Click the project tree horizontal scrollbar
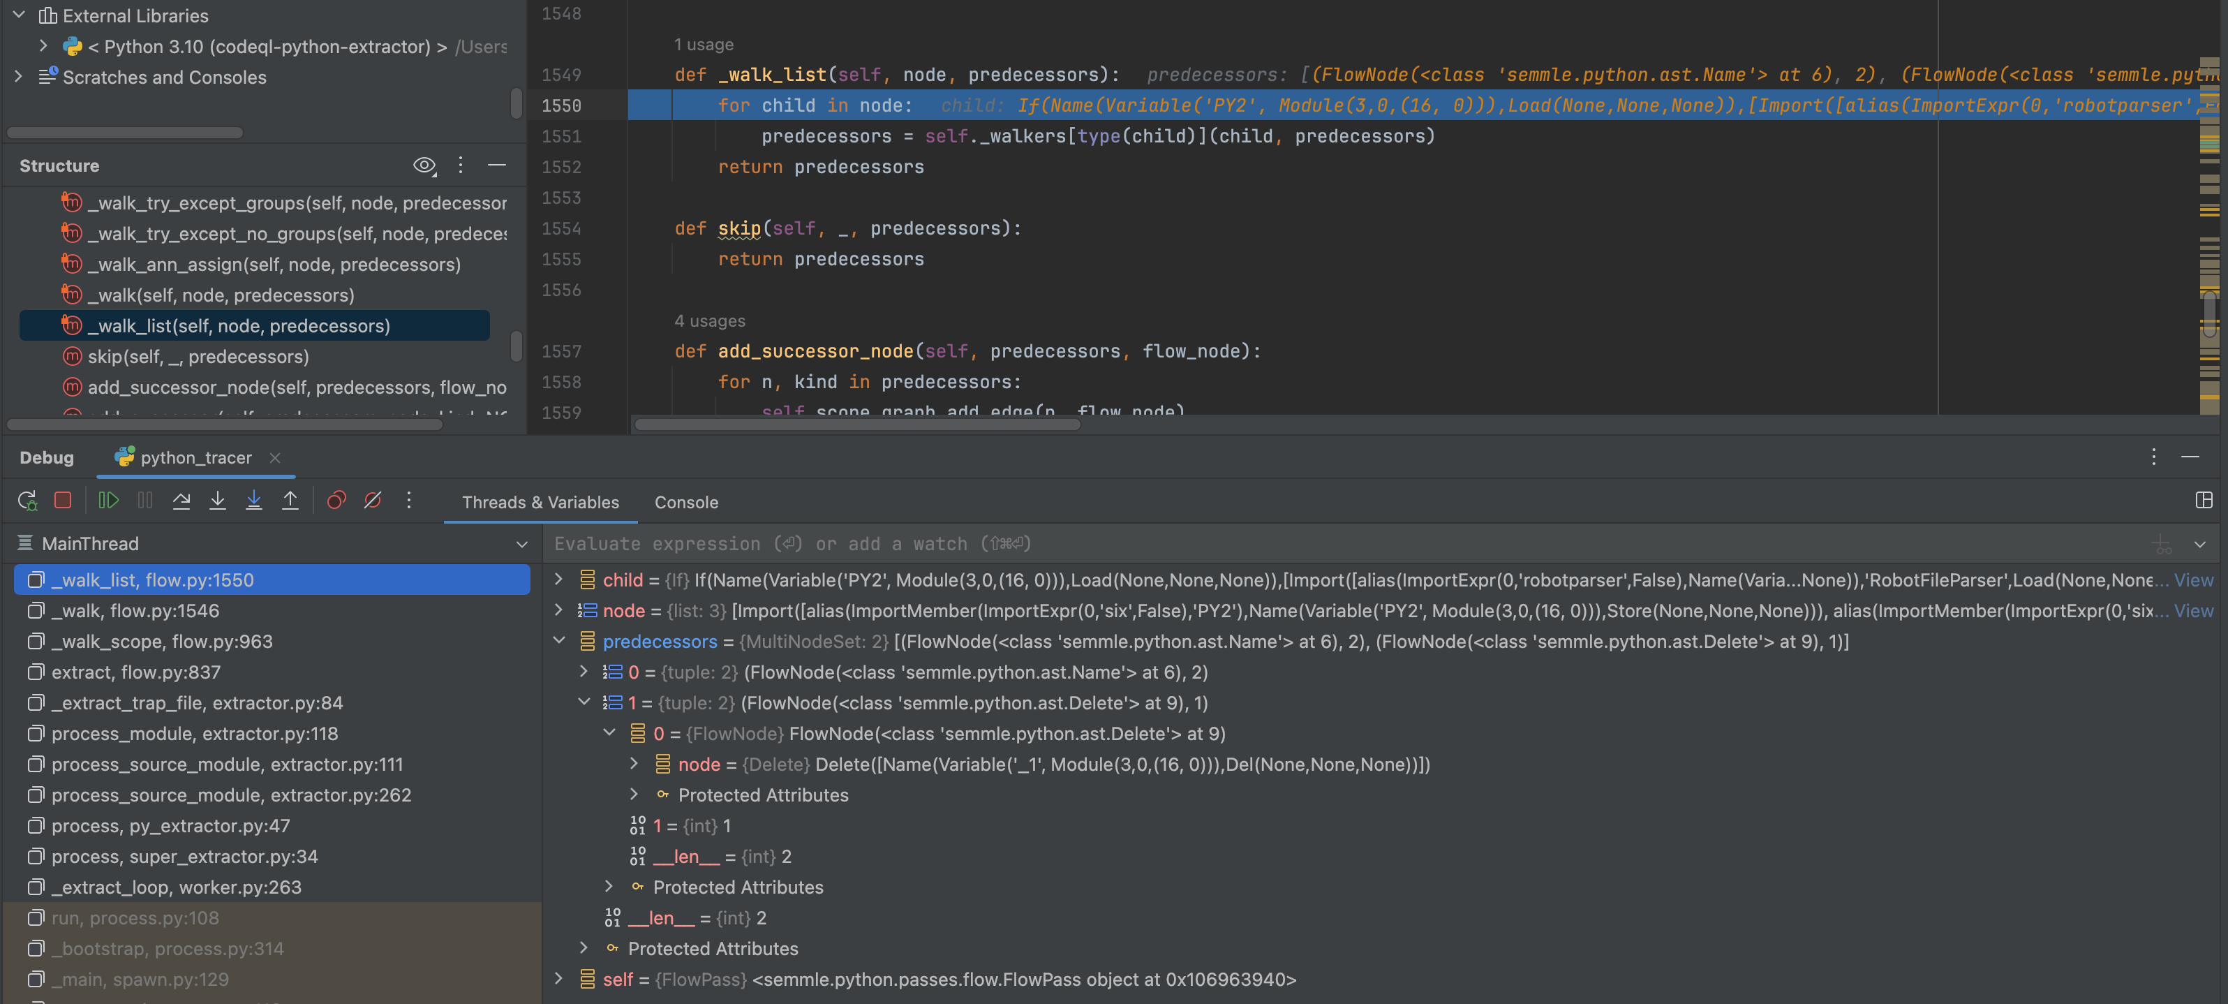2228x1004 pixels. pyautogui.click(x=124, y=133)
